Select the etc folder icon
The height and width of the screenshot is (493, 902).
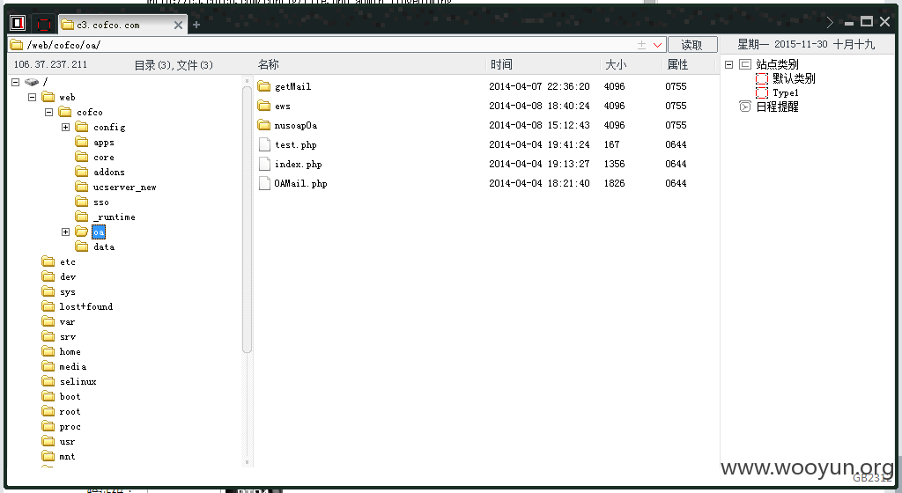[48, 261]
